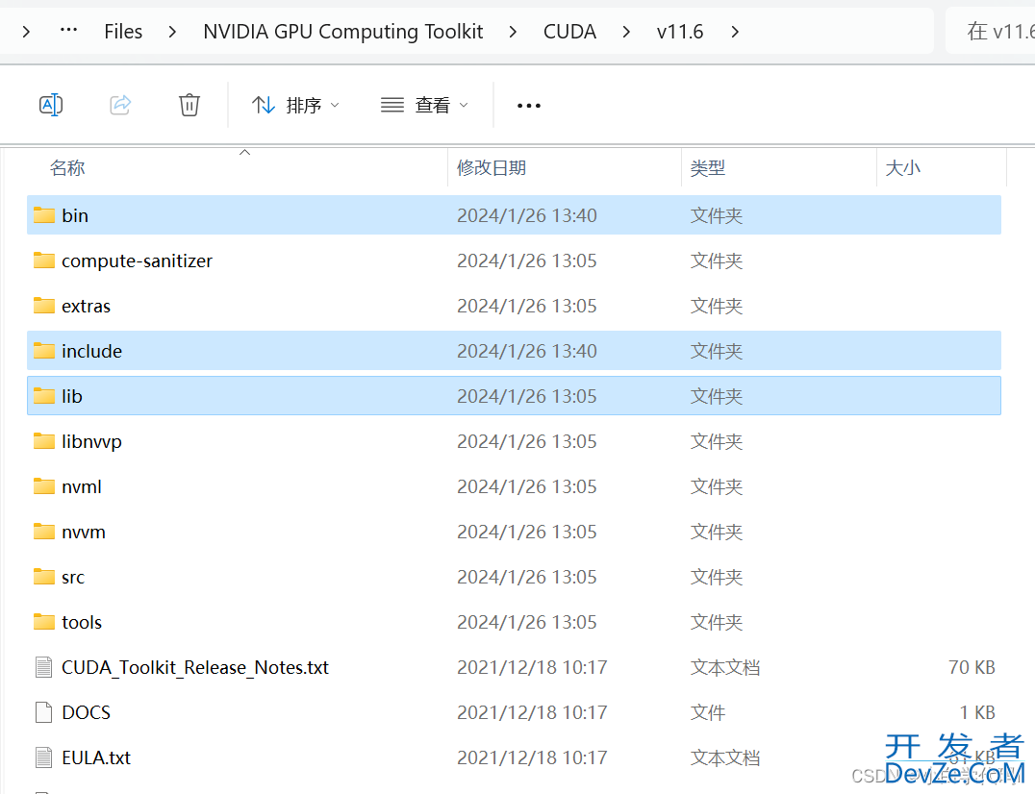1035x794 pixels.
Task: Click the bin folder name
Action: [75, 215]
